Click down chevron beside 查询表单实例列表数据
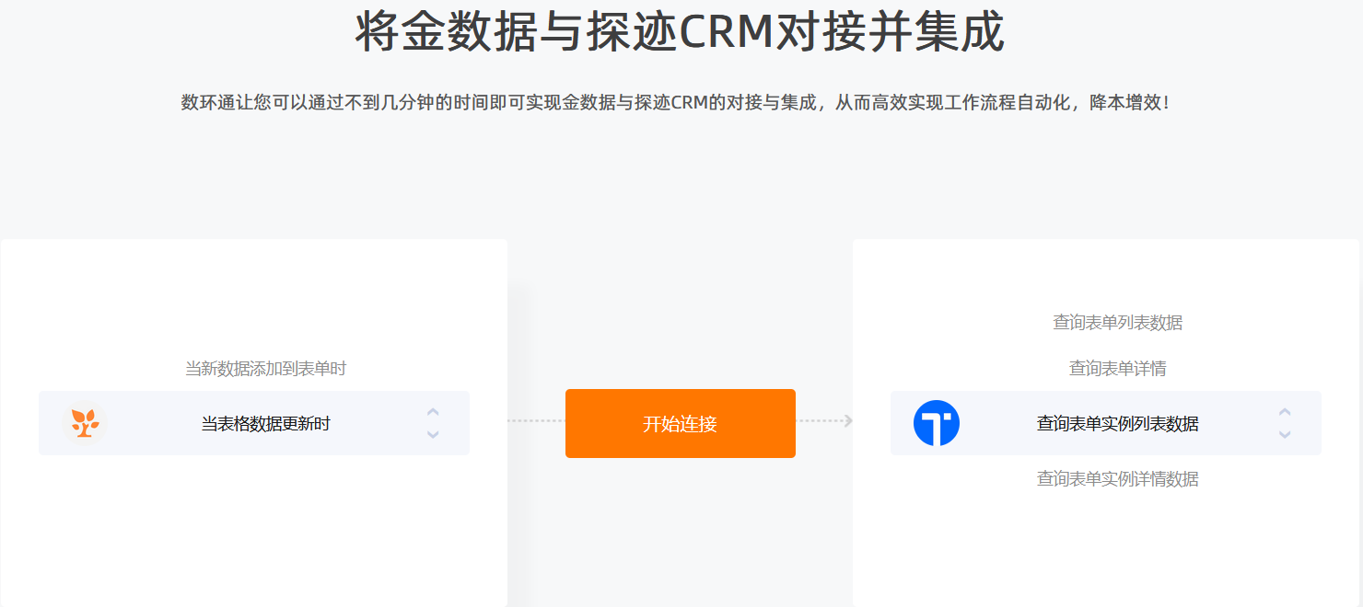Image resolution: width=1363 pixels, height=607 pixels. pyautogui.click(x=1285, y=434)
